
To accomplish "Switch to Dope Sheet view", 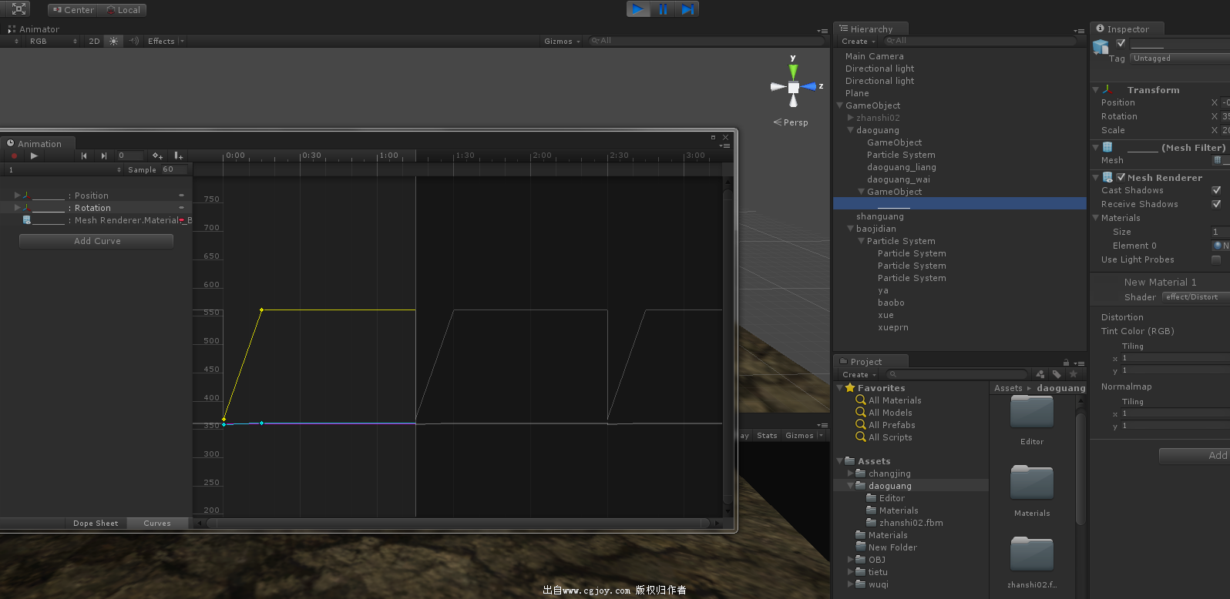I will pos(96,524).
